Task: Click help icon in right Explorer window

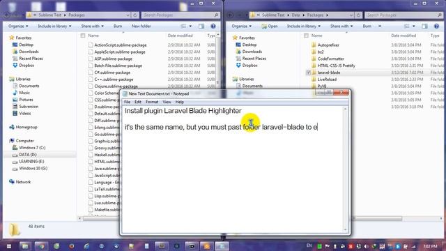Action: [436, 26]
